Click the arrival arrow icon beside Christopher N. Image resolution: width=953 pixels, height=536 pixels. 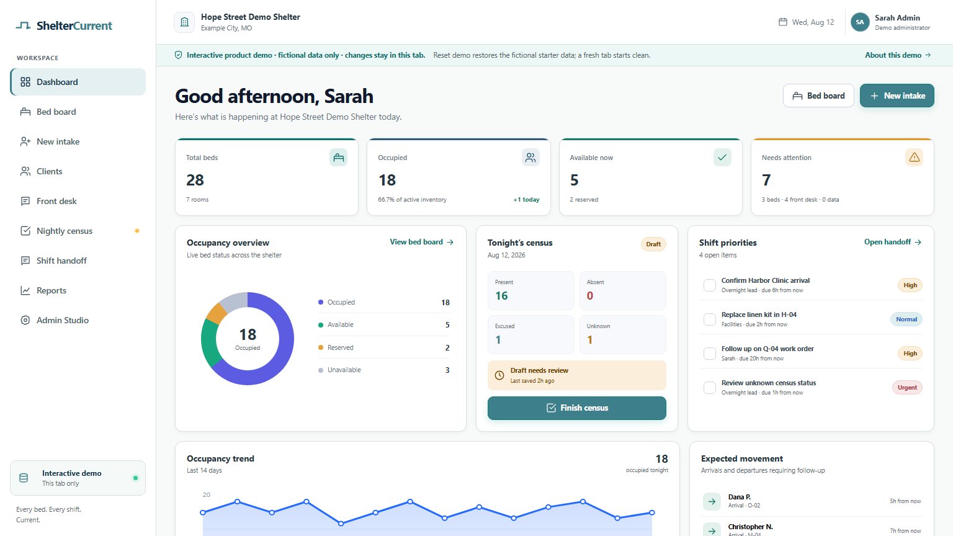pos(712,530)
